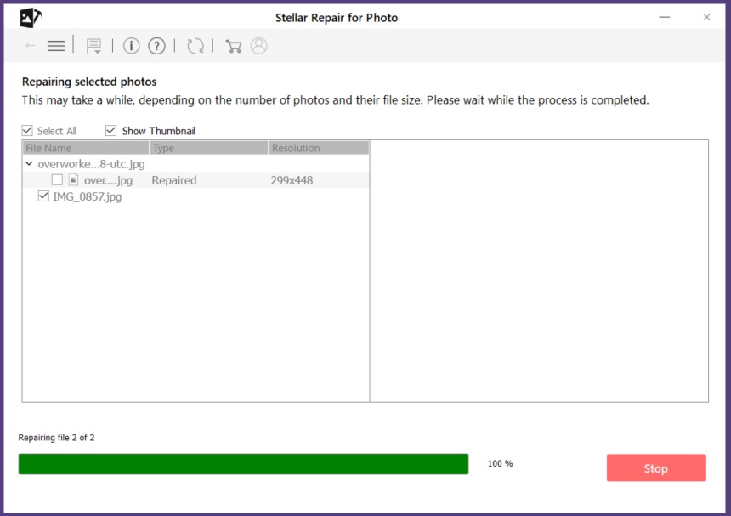The height and width of the screenshot is (516, 731).
Task: Sort by Type column header
Action: (x=209, y=148)
